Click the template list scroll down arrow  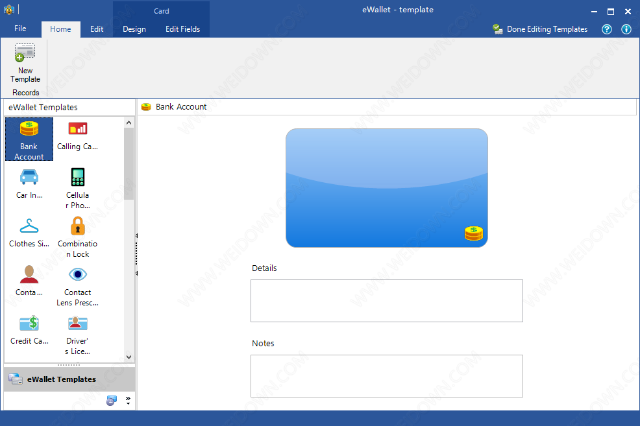pyautogui.click(x=129, y=357)
